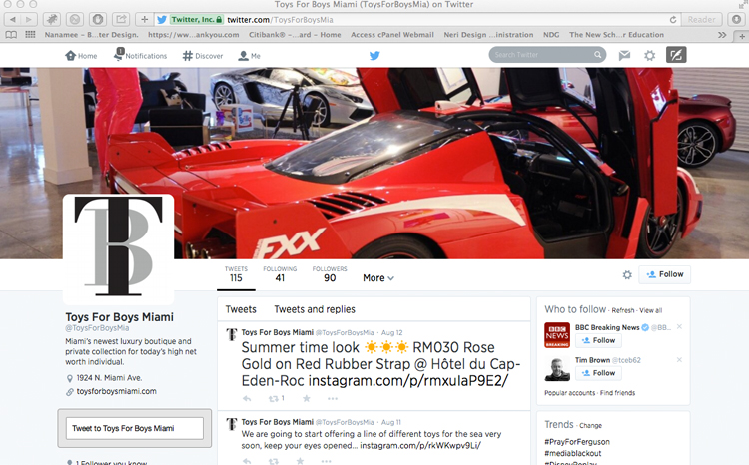The width and height of the screenshot is (749, 465).
Task: Open direct messages envelope icon
Action: coord(624,55)
